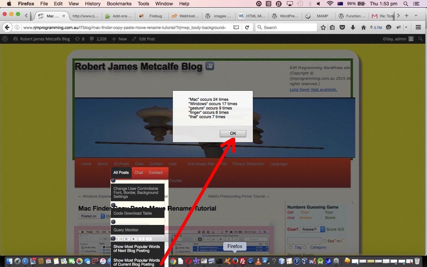Show Most Popular Words of Next Blog Posting
Screen dimensions: 427x267
tap(137, 249)
